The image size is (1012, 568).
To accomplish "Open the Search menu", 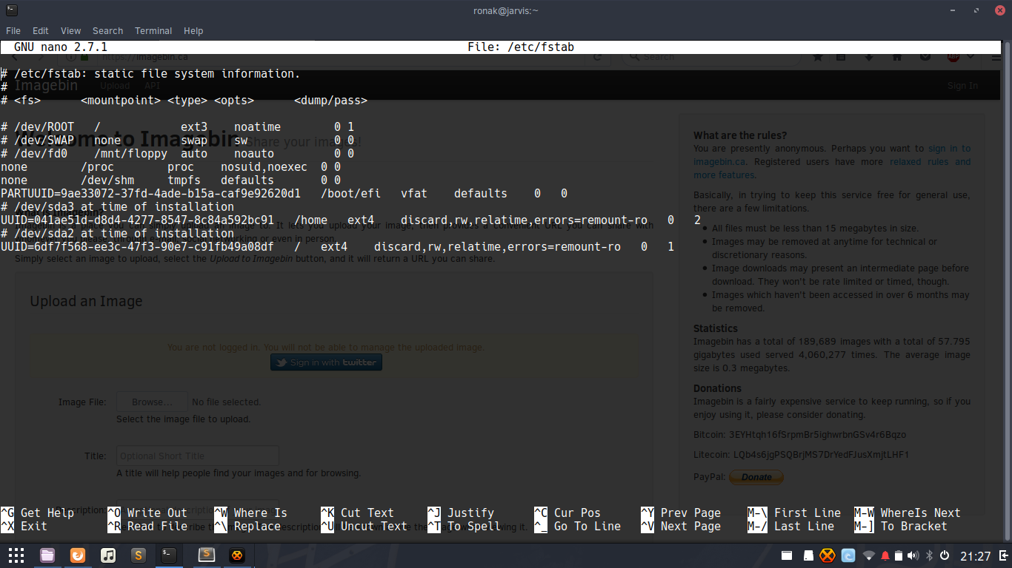I will [x=108, y=31].
